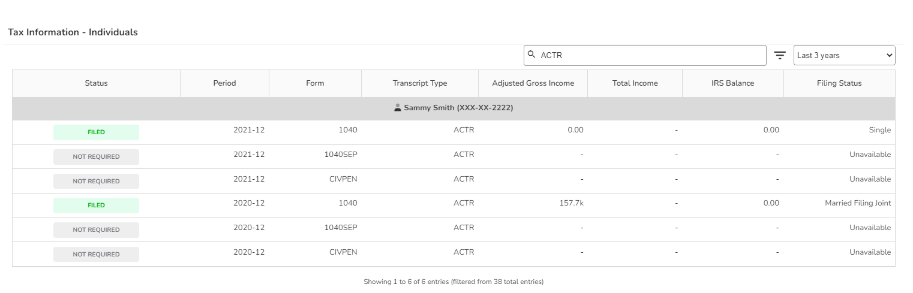Click in the ACTR search field
This screenshot has height=293, width=913.
(x=645, y=55)
